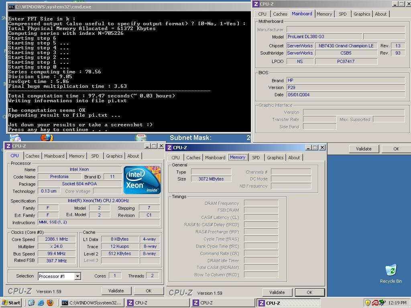Click the network connection tray icon

point(382,303)
